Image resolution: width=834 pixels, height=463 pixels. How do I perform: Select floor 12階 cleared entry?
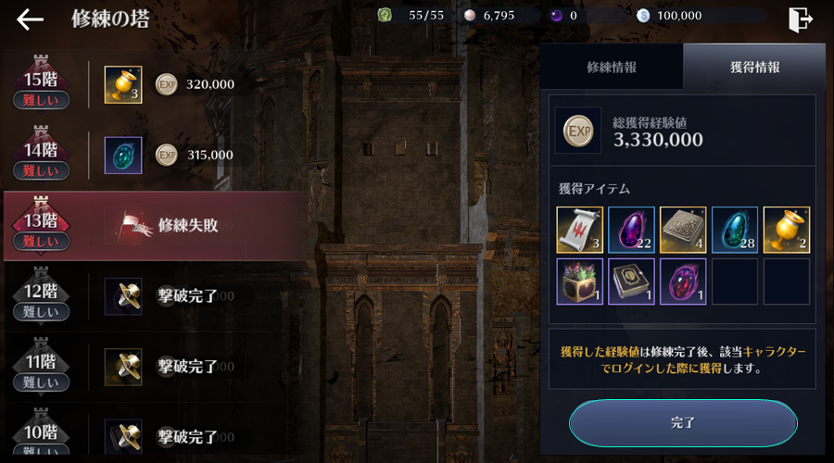[x=156, y=295]
